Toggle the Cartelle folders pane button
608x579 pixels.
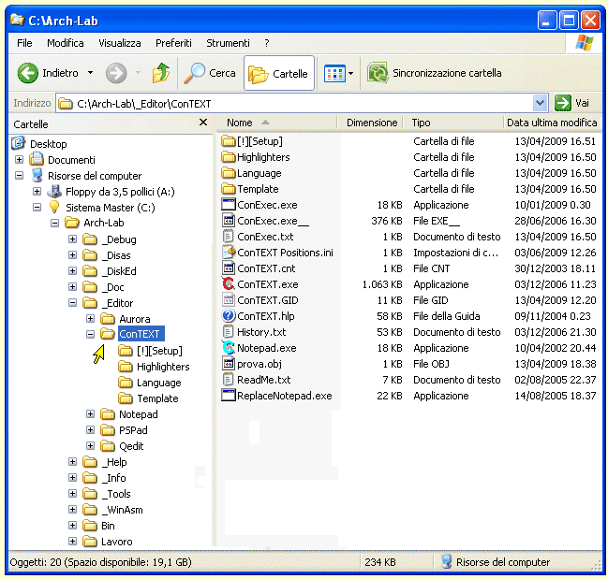click(279, 73)
